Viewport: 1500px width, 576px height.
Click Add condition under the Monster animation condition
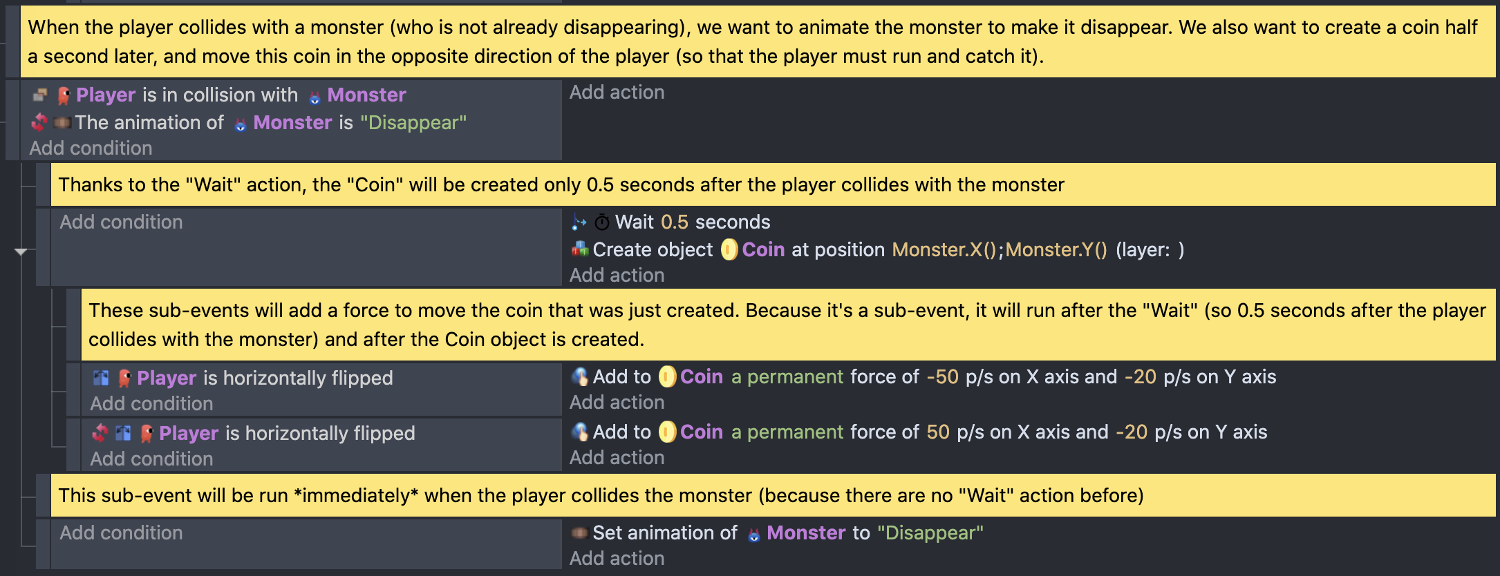(91, 148)
